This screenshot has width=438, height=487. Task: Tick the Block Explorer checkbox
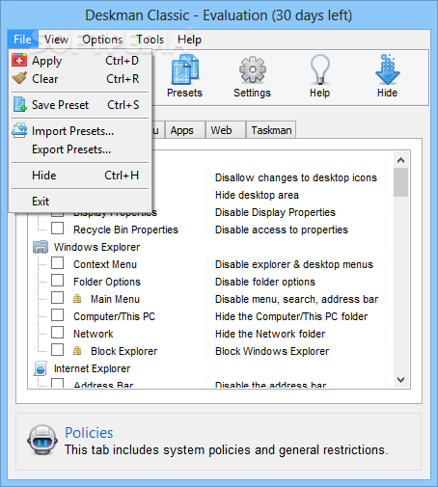(x=58, y=350)
